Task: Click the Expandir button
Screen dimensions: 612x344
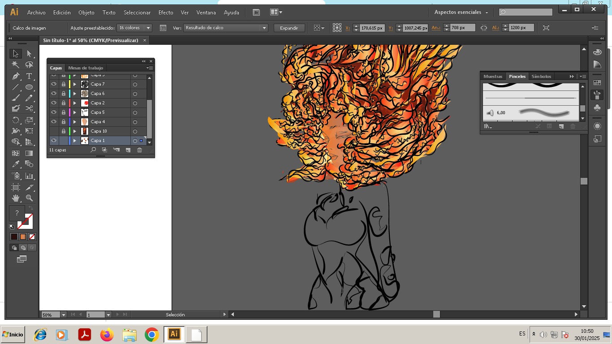Action: 289,28
